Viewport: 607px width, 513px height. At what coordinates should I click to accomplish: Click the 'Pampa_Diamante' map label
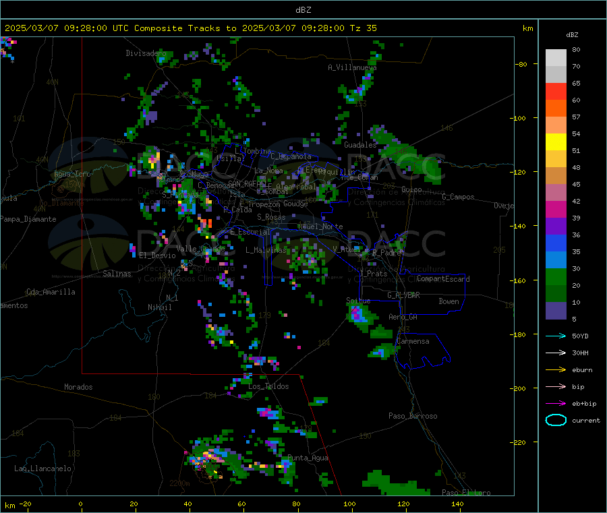coord(28,219)
